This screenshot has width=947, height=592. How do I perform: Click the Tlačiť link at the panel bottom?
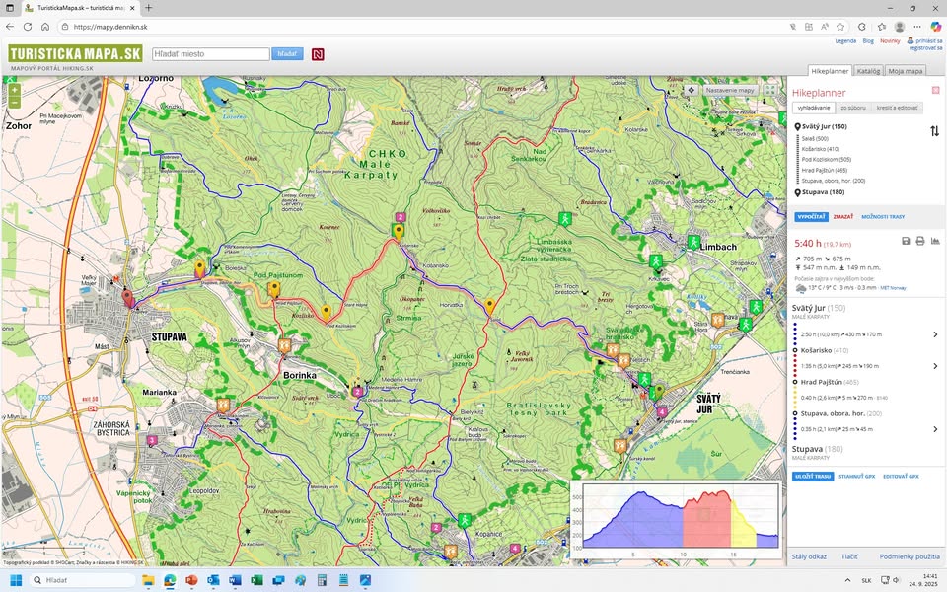[x=849, y=556]
